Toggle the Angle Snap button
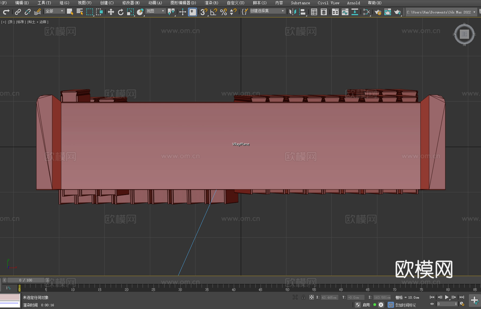 (214, 12)
